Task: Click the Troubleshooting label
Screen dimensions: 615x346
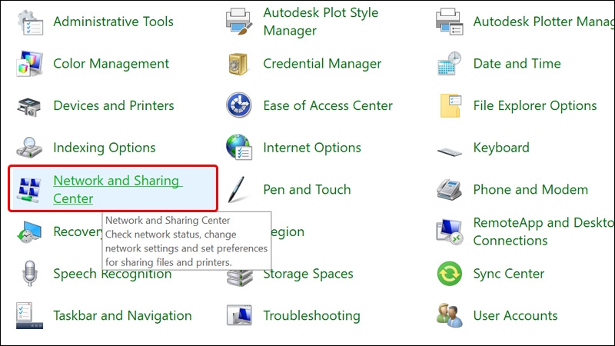Action: (312, 316)
